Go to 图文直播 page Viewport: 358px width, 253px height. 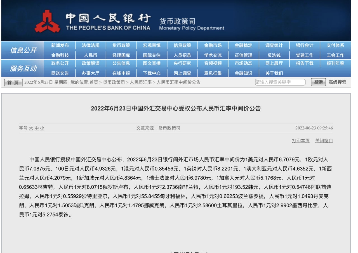pos(152,63)
